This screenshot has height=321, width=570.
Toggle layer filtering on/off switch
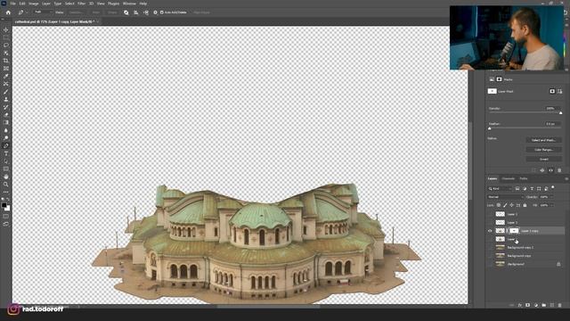coord(553,188)
